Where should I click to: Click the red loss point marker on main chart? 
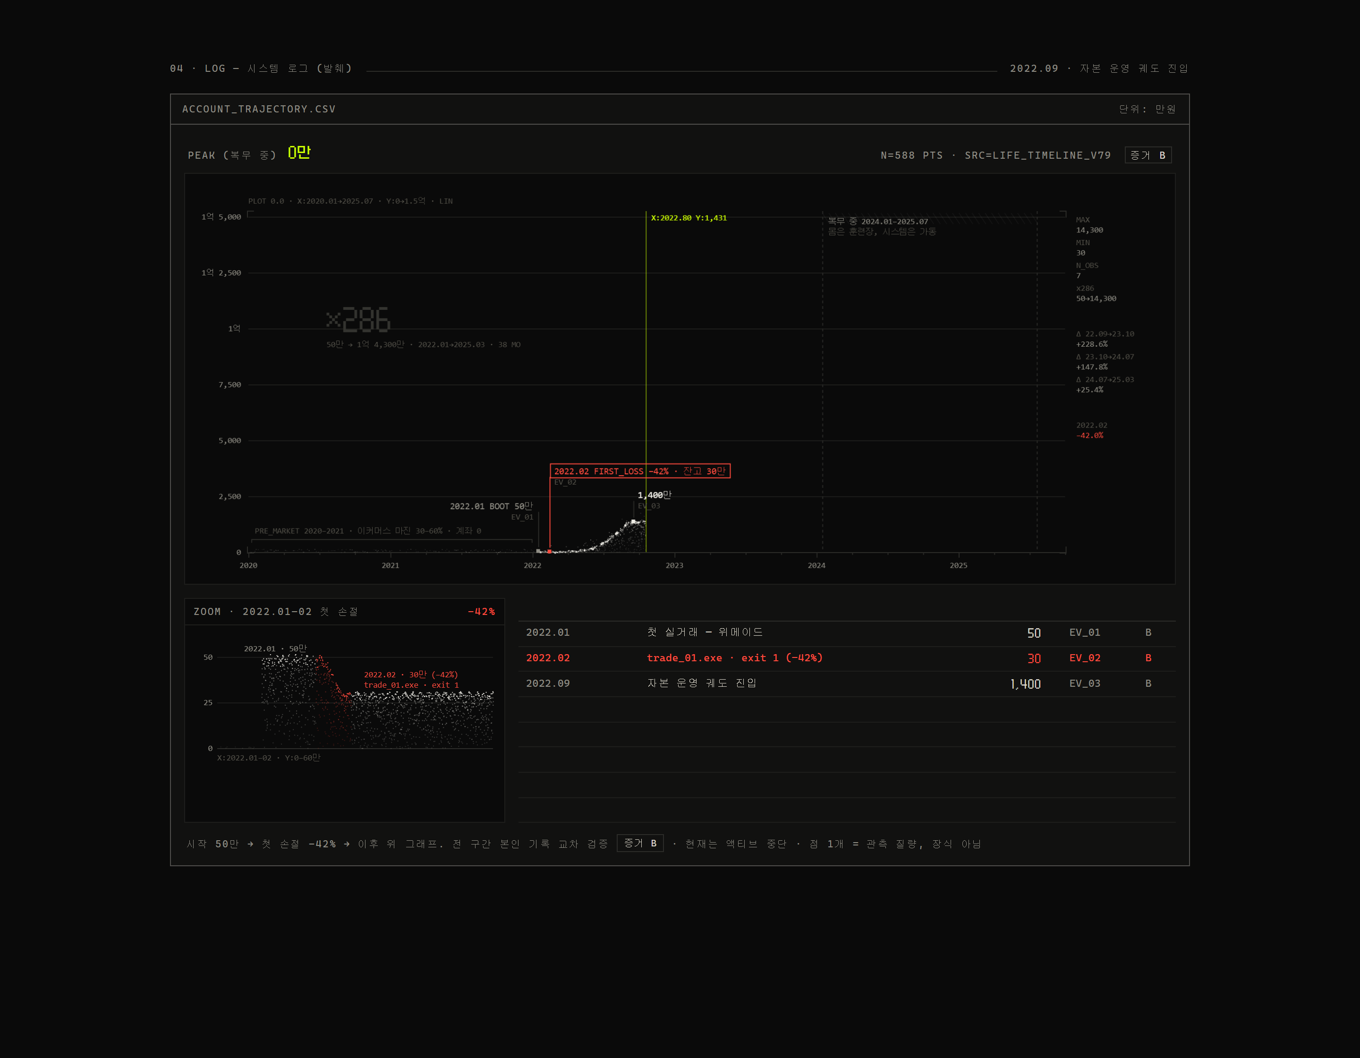tap(549, 551)
